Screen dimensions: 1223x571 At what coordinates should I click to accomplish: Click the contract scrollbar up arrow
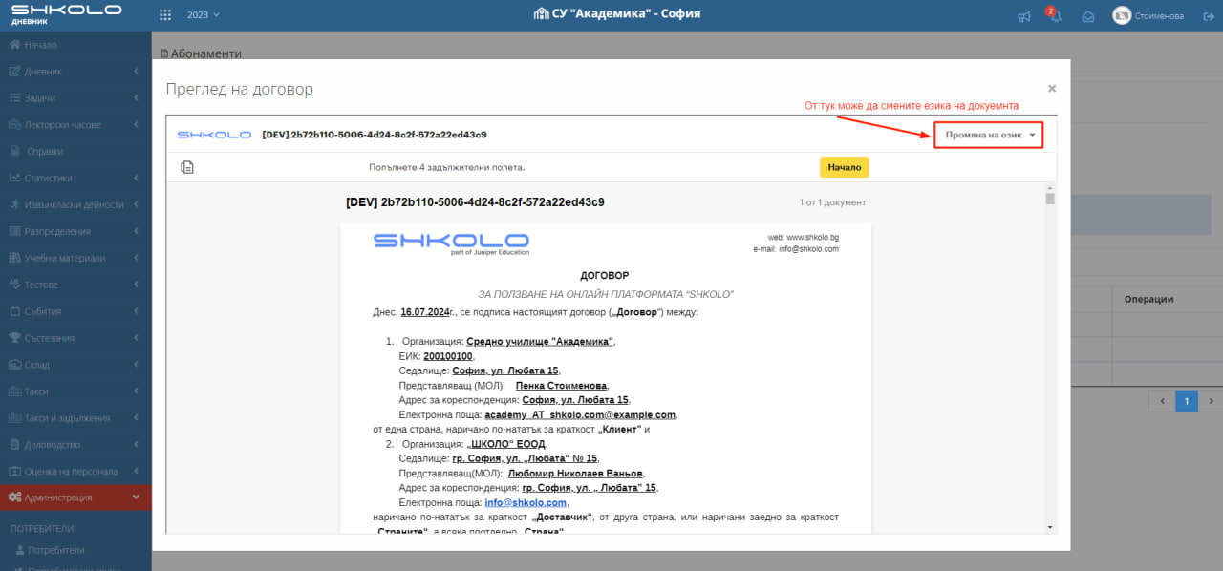1050,189
